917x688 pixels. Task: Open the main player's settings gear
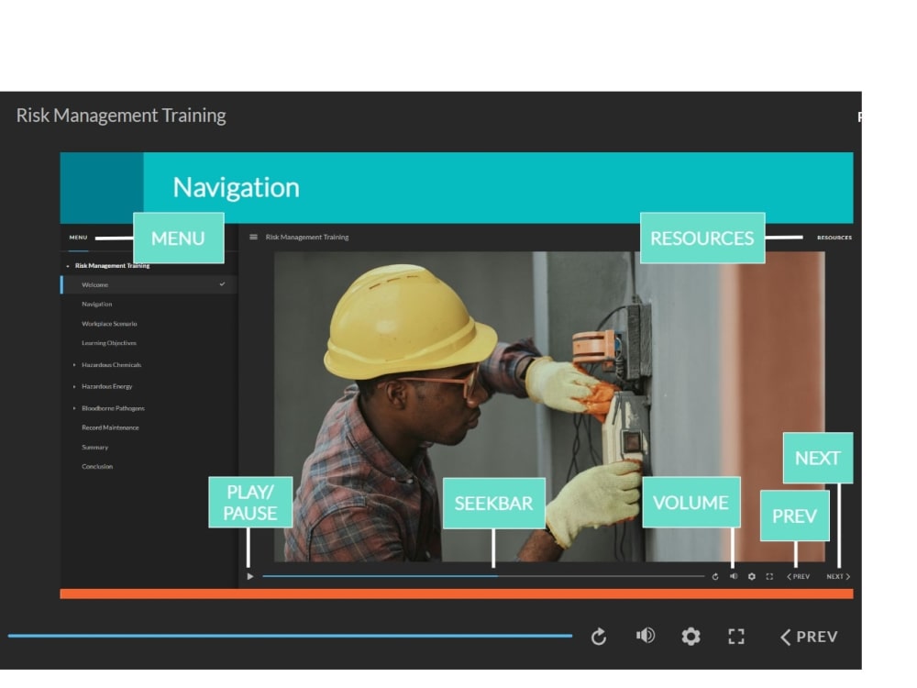(691, 636)
